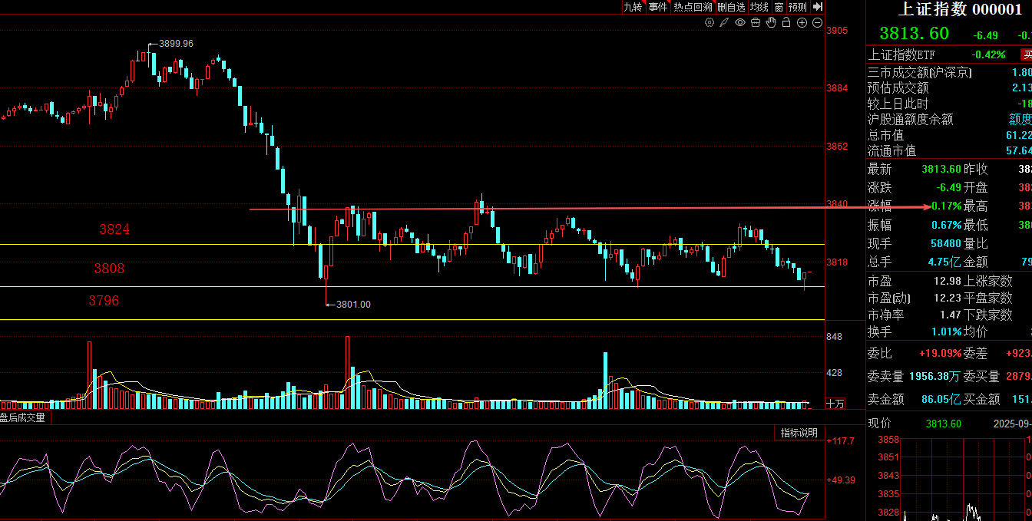Click the 窗 window button
This screenshot has width=1032, height=521.
pos(779,7)
